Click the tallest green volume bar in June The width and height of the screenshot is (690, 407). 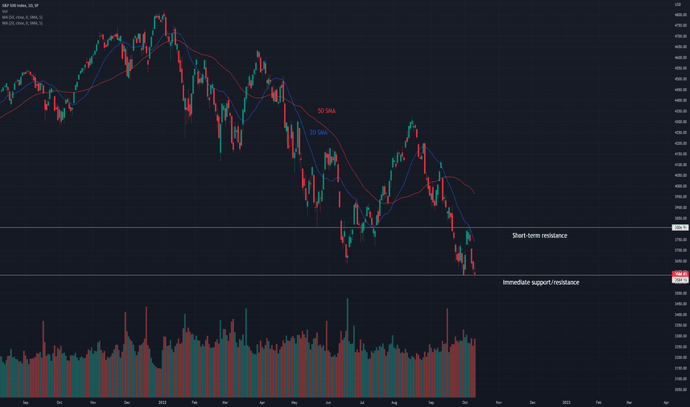347,348
